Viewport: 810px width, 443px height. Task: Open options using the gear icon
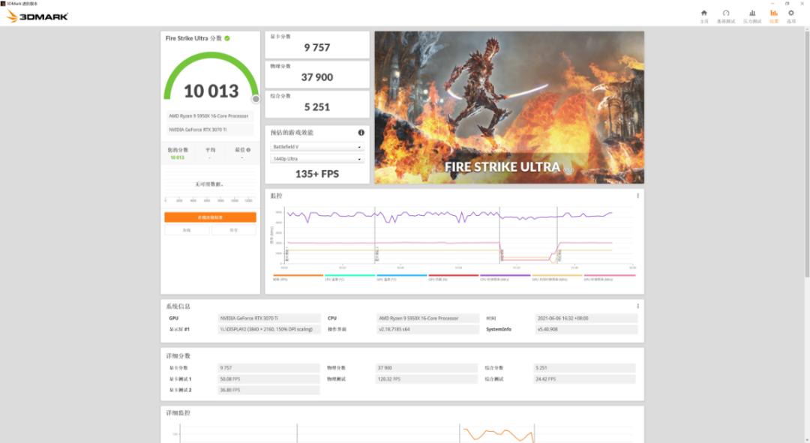pos(791,13)
